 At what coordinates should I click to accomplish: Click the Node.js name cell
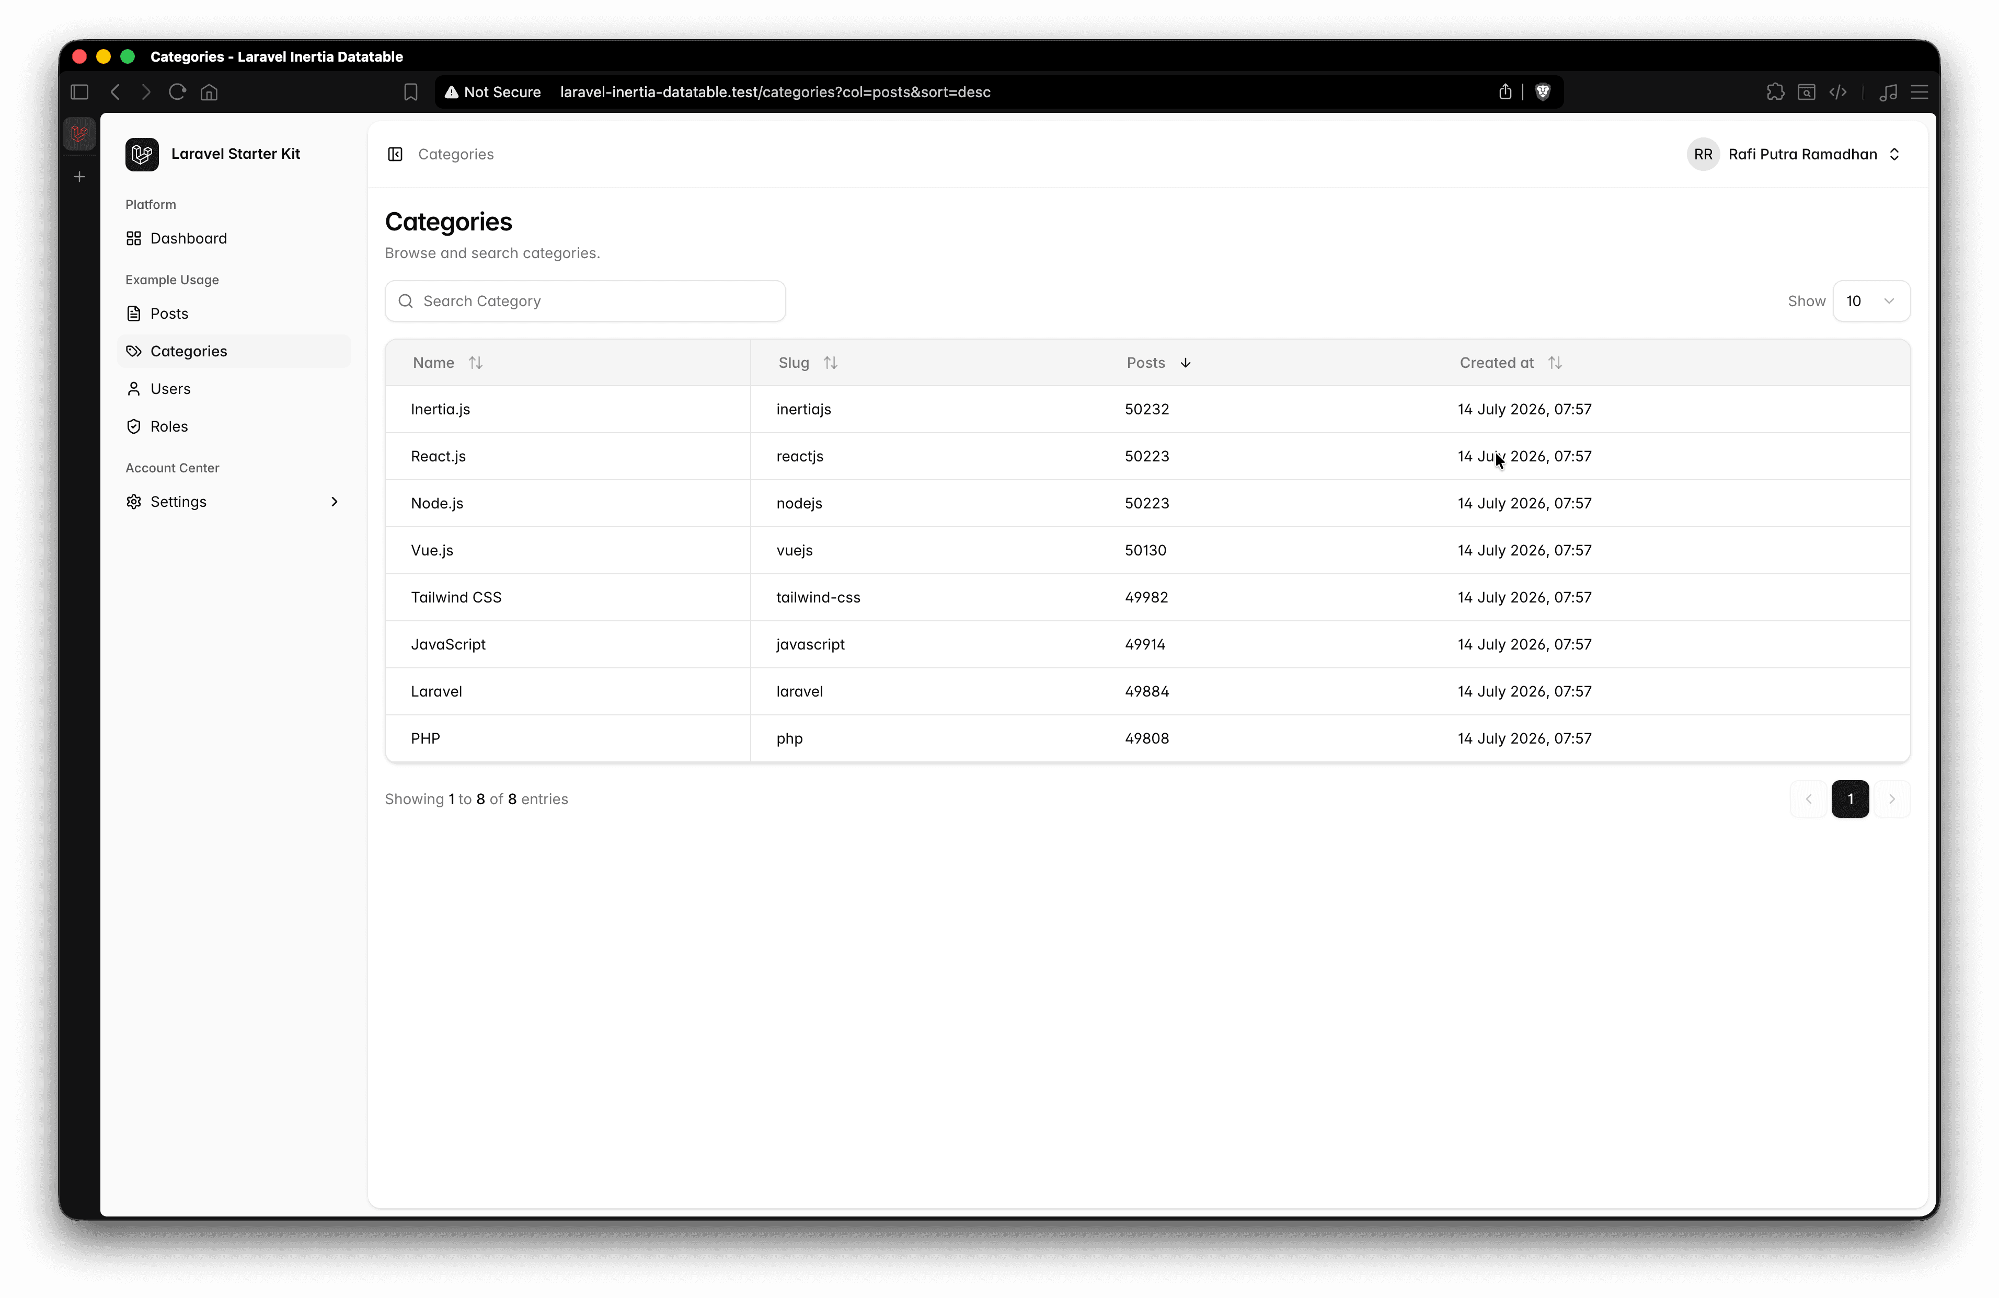pyautogui.click(x=436, y=504)
